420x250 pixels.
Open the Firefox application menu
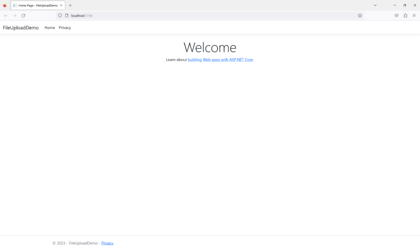pyautogui.click(x=414, y=15)
